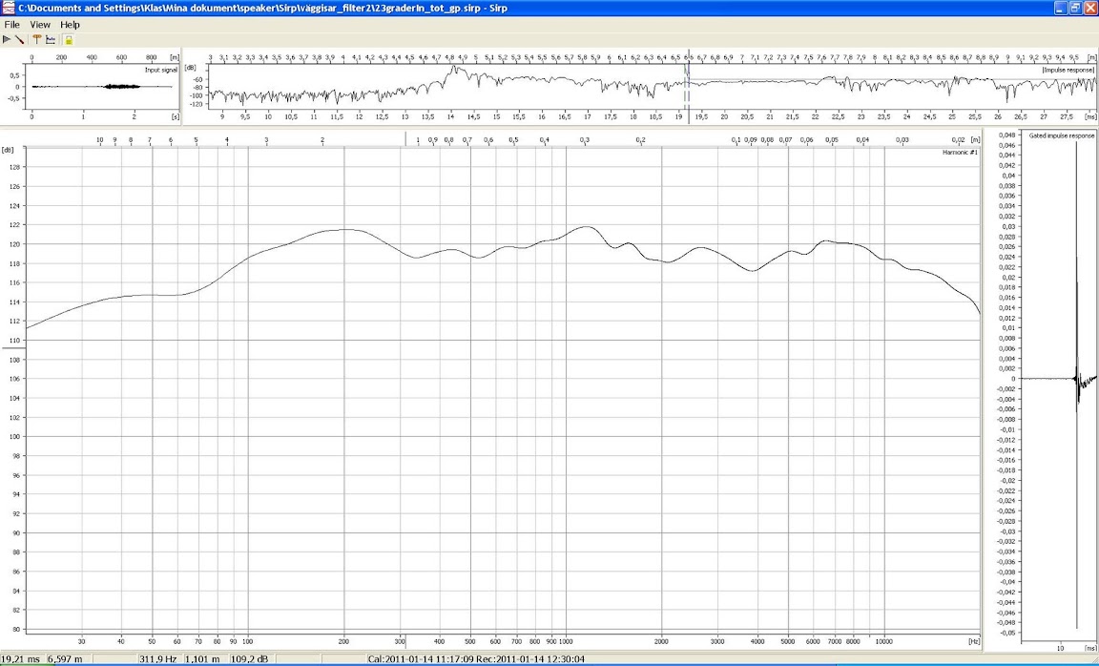
Task: Click the Sirp application icon in title bar
Action: tap(8, 8)
